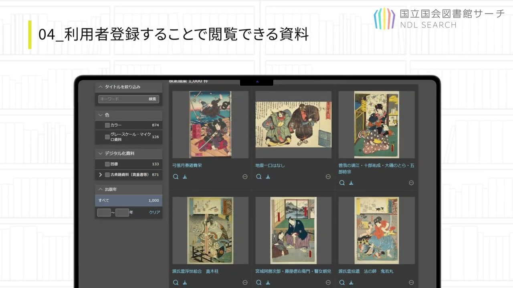Click download icon under 曽我の満江・十郎祐成
The width and height of the screenshot is (513, 288).
pos(351,183)
